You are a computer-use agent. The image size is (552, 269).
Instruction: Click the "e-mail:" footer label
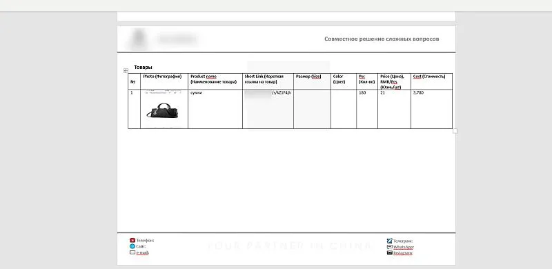point(143,252)
